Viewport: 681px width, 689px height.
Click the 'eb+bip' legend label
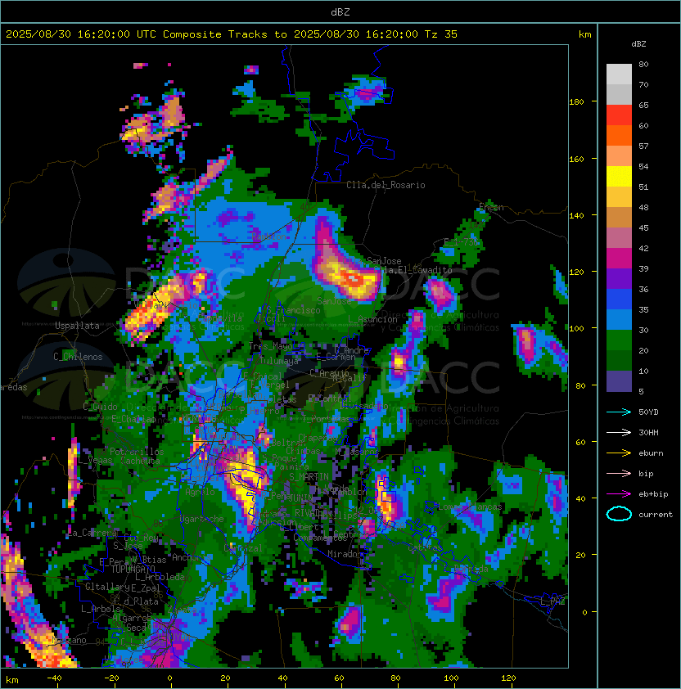pos(653,494)
